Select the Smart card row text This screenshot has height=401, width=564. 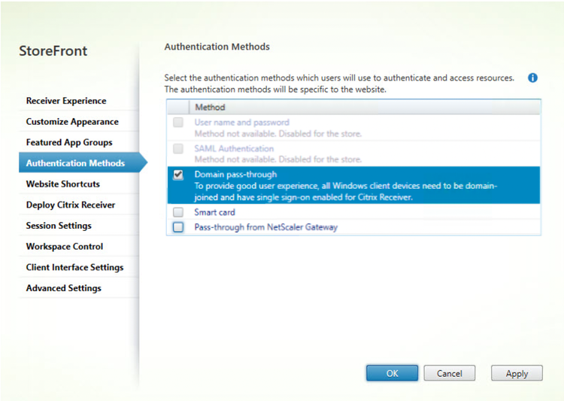click(x=215, y=212)
